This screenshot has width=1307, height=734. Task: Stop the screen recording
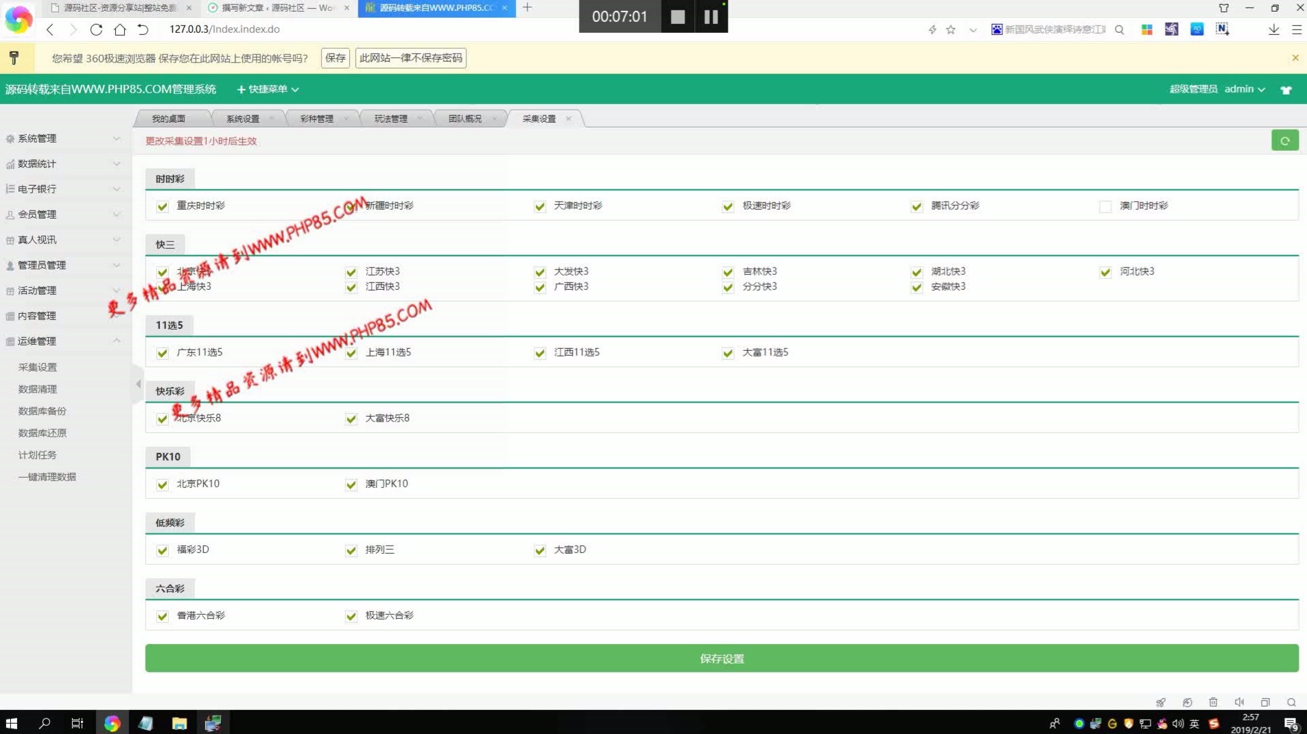coord(677,16)
